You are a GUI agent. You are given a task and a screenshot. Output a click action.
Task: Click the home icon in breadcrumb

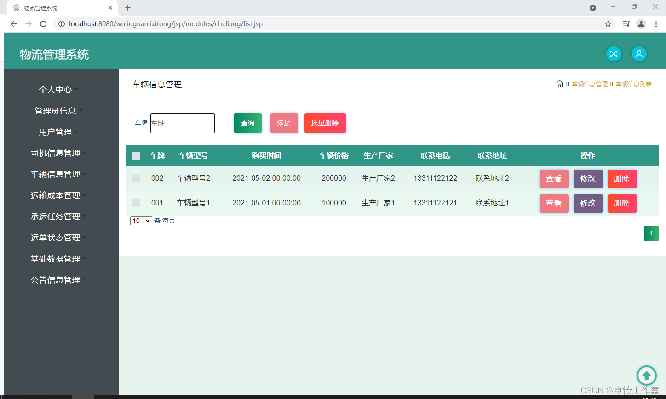559,84
